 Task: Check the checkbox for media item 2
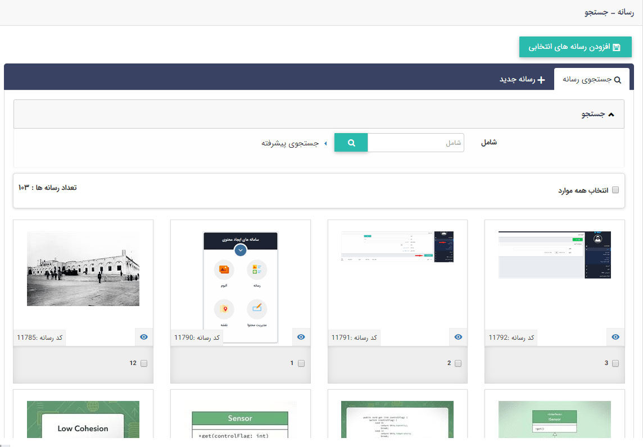coord(458,363)
